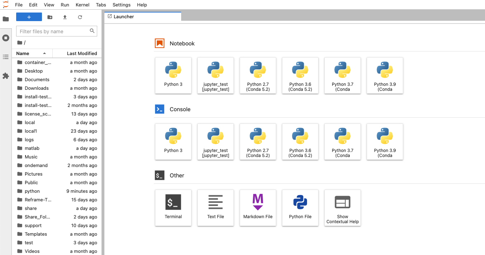Image resolution: width=485 pixels, height=255 pixels.
Task: Start a Python 3.6 (Conda 5.2) notebook
Action: click(x=300, y=75)
